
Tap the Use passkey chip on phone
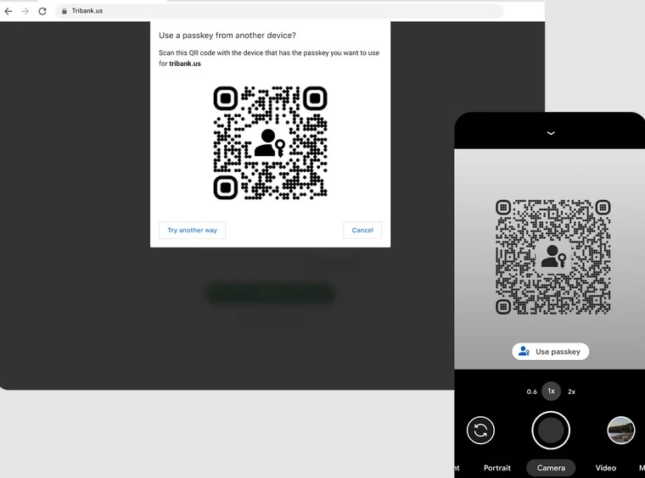(551, 352)
